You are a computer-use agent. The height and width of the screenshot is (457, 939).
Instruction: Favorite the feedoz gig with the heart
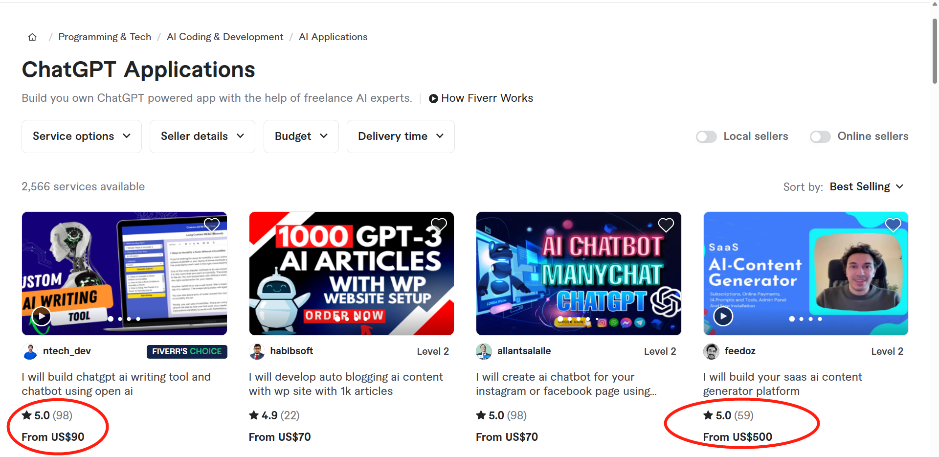tap(893, 225)
